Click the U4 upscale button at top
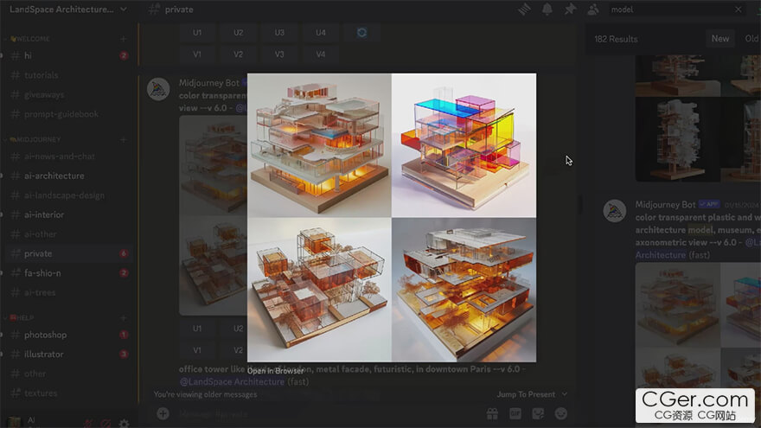761x428 pixels. click(321, 33)
